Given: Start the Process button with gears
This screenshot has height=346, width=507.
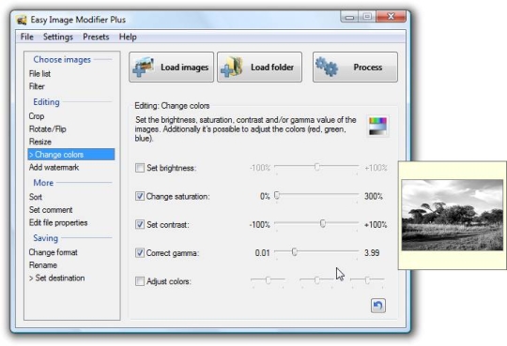Looking at the screenshot, I should [355, 68].
